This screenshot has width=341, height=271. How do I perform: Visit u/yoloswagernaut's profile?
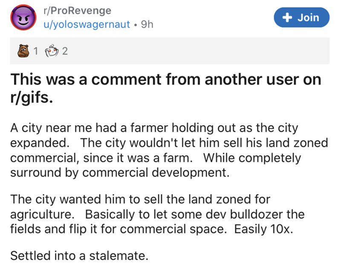click(x=87, y=24)
